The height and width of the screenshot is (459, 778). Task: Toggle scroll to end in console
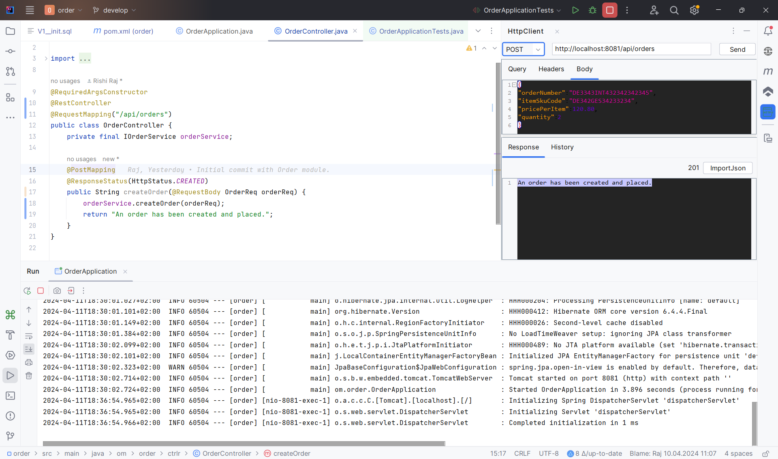tap(29, 349)
